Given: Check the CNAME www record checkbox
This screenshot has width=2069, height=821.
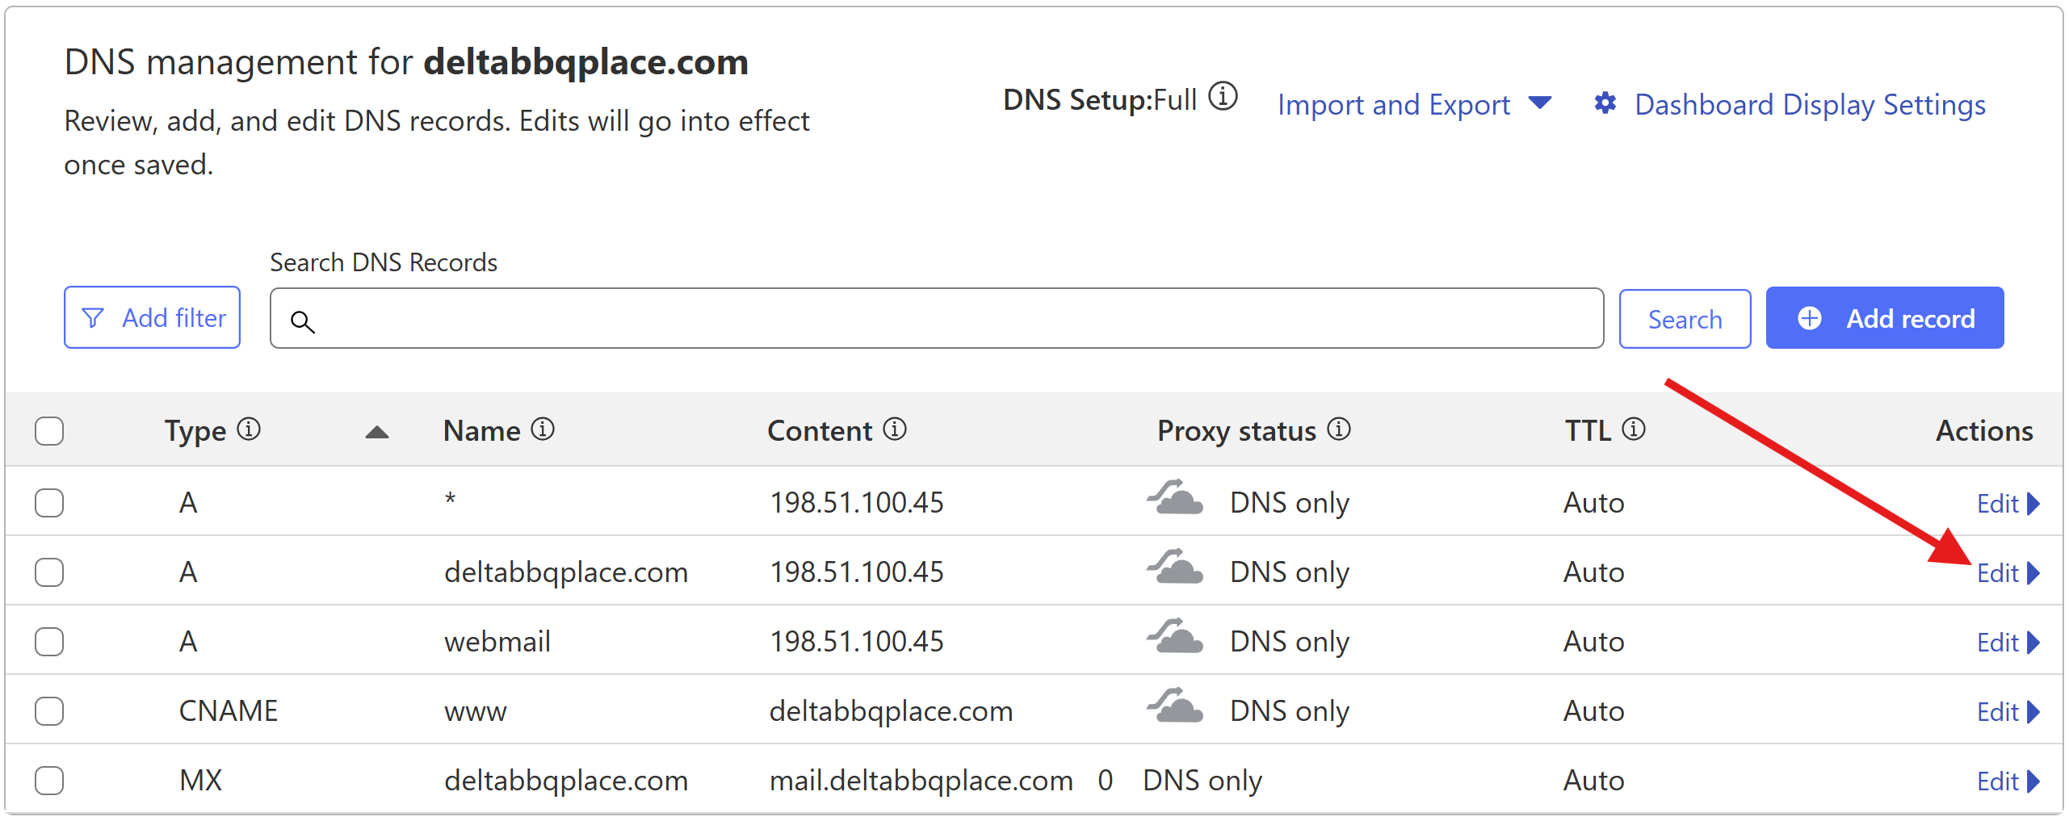Looking at the screenshot, I should 49,711.
